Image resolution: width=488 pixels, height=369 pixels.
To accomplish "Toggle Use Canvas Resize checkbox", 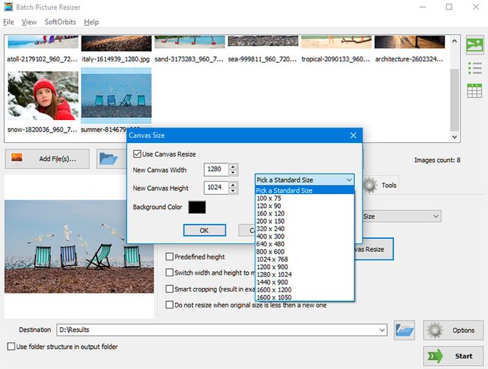I will (137, 153).
